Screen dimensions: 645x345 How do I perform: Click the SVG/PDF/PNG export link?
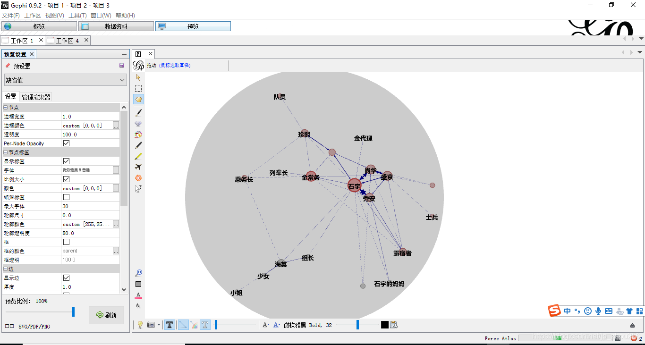tap(34, 326)
